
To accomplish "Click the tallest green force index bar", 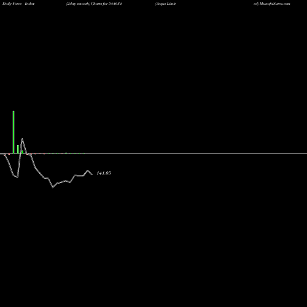I will [14, 132].
